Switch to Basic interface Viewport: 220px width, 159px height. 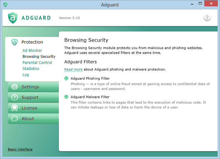(20, 149)
